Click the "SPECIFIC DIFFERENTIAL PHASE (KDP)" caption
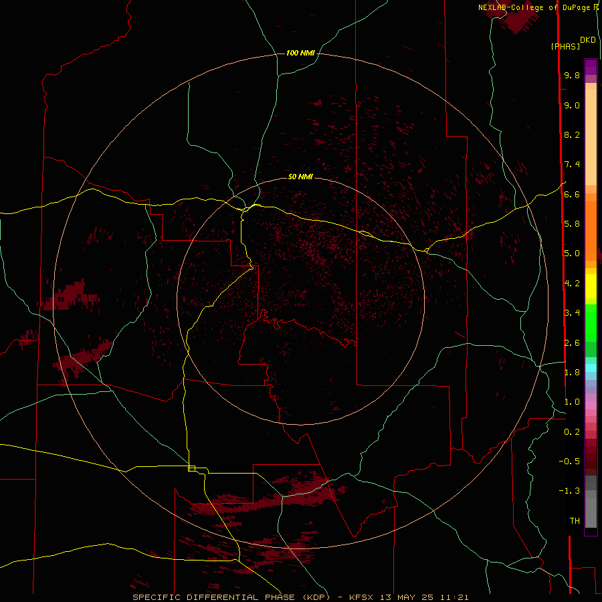 point(231,597)
